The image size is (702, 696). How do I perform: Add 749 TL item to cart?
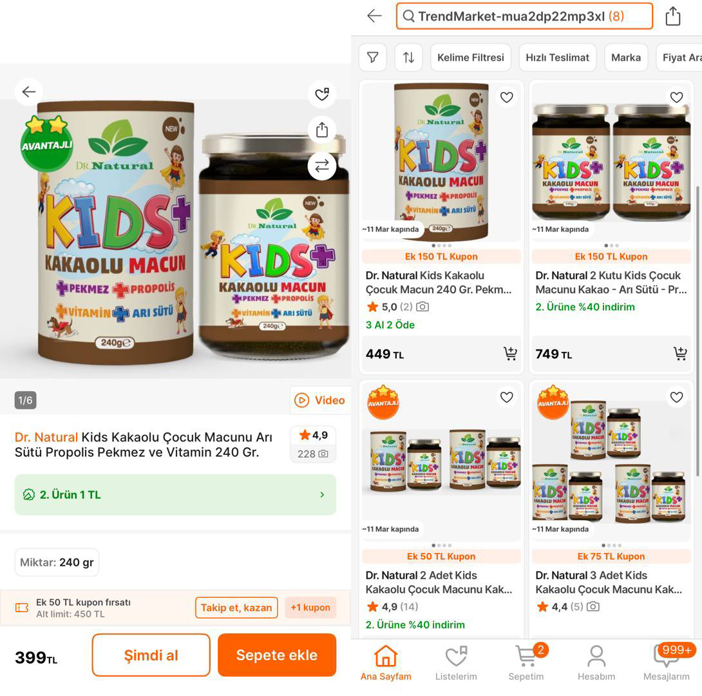pyautogui.click(x=681, y=353)
